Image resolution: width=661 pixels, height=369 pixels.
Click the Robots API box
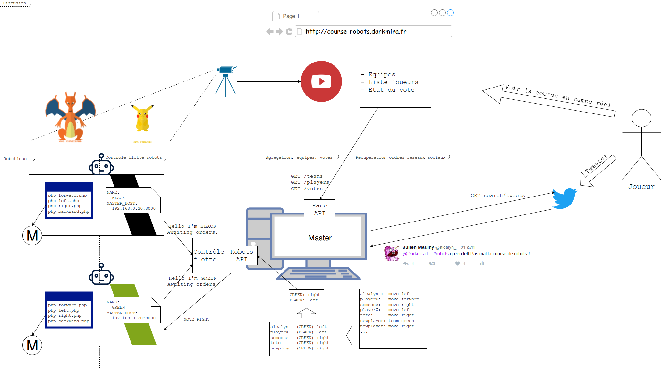point(242,256)
